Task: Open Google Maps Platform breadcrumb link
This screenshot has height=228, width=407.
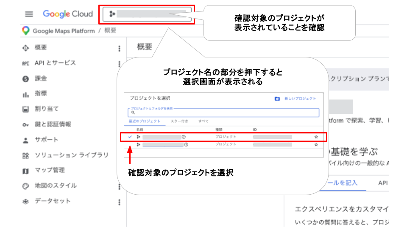Action: click(x=64, y=31)
